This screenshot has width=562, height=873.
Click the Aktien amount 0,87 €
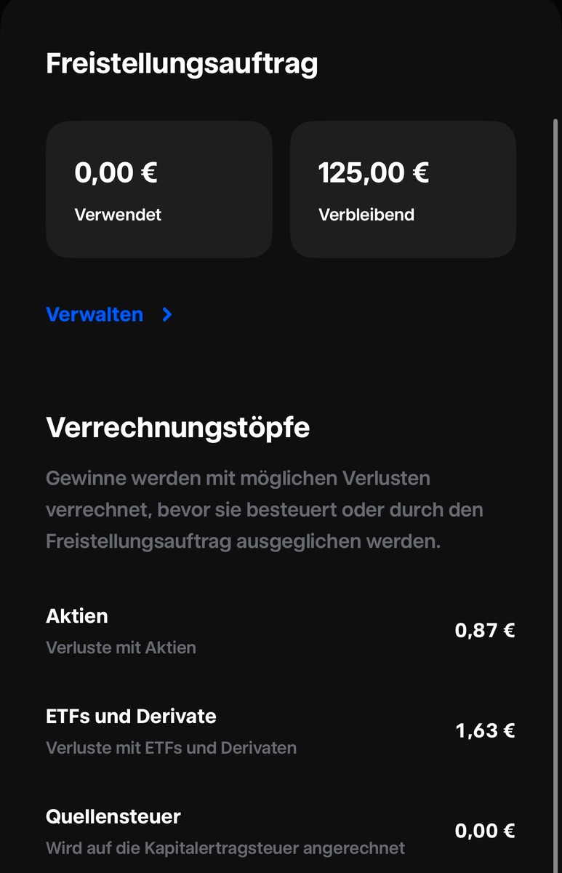pos(485,631)
